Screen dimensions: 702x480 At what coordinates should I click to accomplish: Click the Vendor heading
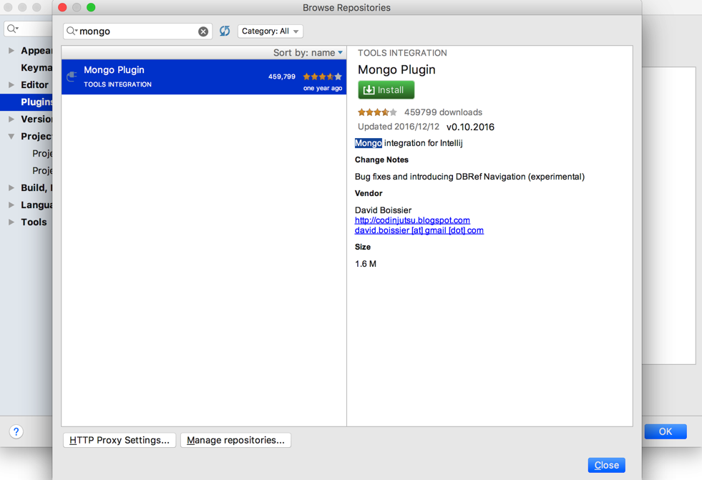pos(369,193)
